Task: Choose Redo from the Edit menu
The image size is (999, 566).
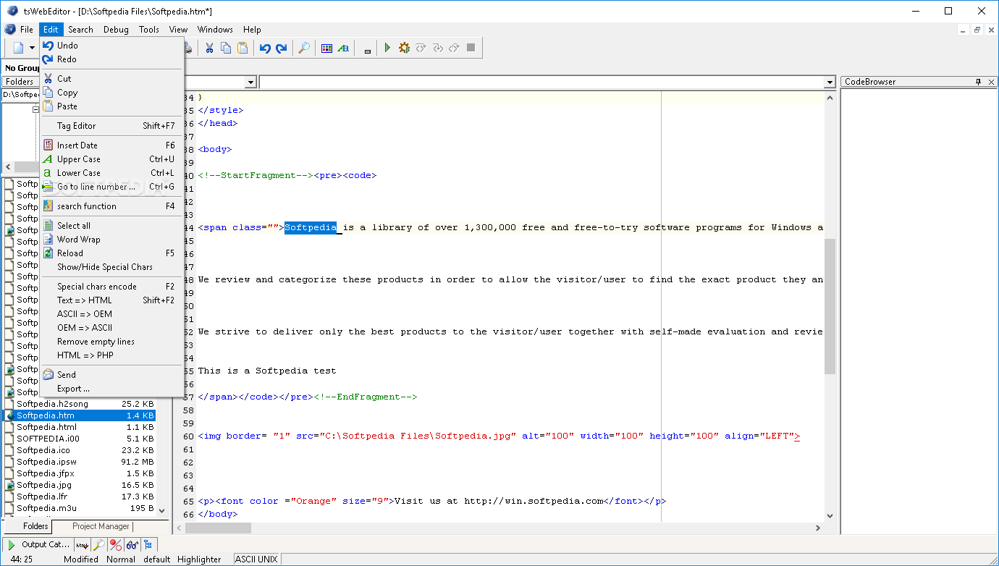Action: (111, 59)
